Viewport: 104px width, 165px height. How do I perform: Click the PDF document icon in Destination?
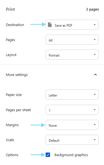50,25
